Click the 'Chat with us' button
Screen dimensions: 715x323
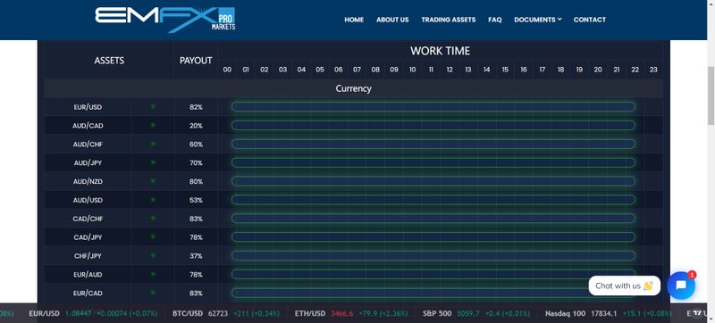click(624, 286)
